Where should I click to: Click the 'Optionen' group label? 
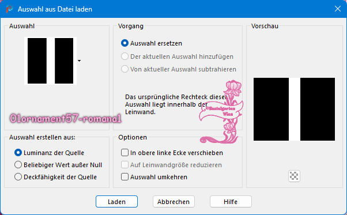133,137
